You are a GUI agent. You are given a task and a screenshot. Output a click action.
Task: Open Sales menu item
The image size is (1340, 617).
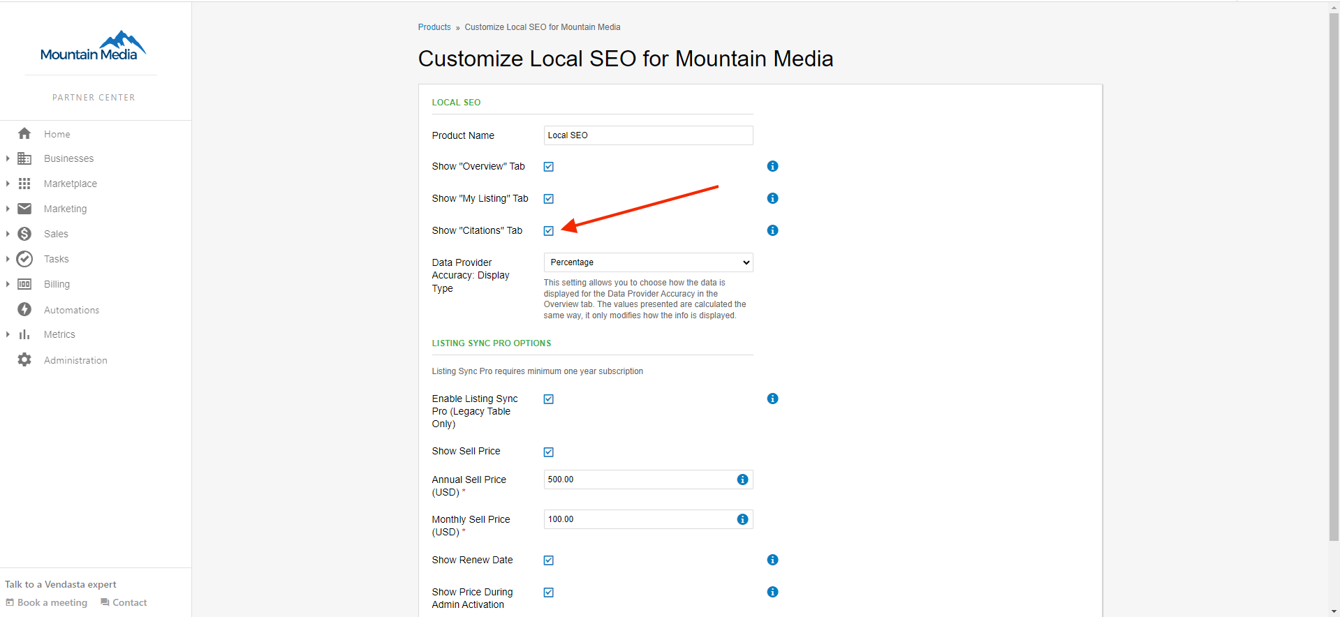tap(56, 234)
